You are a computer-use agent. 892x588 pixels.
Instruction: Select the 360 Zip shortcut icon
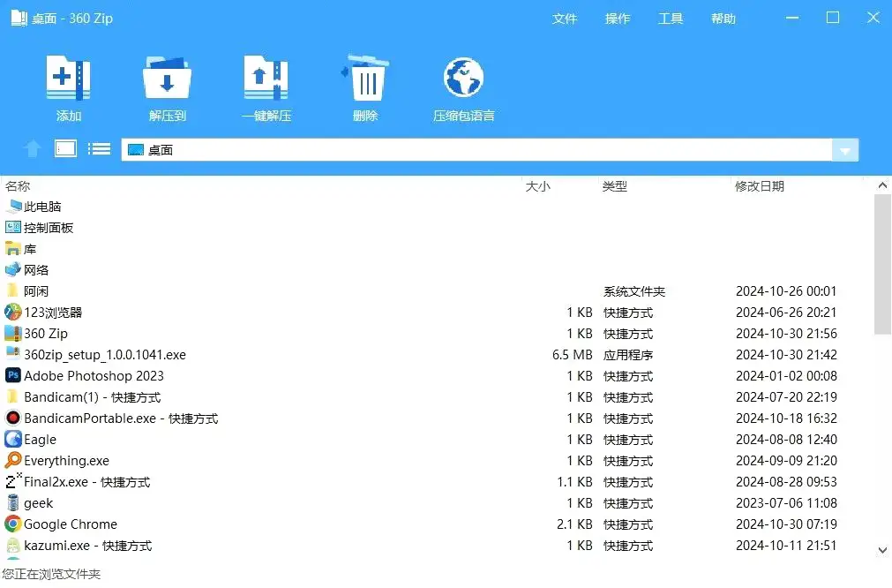click(x=13, y=333)
